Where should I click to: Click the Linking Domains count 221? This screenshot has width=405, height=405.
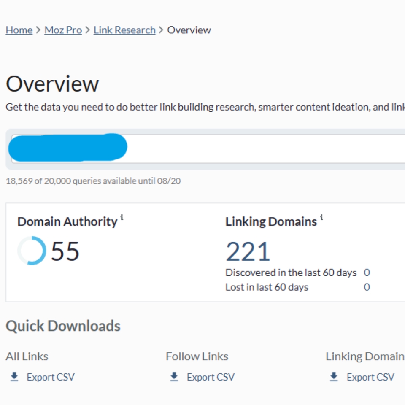click(x=248, y=250)
